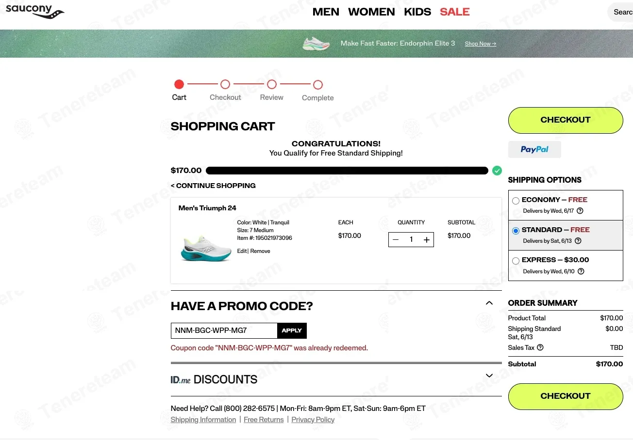Screen dimensions: 633x440
Task: Open Shipping Information link
Action: 203,420
